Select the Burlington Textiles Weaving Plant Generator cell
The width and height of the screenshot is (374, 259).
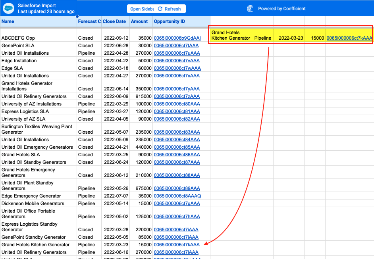(39, 129)
